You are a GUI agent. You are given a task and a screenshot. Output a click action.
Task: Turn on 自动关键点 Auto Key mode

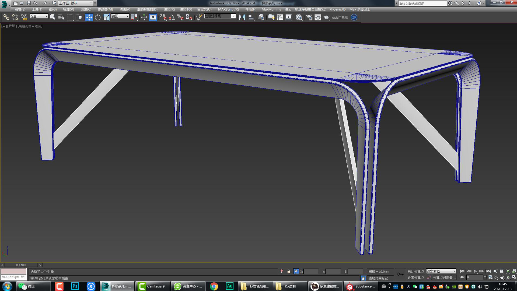click(416, 271)
